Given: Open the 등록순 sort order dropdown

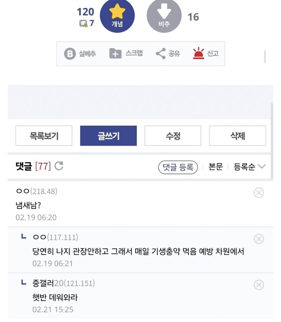Looking at the screenshot, I should click(250, 167).
